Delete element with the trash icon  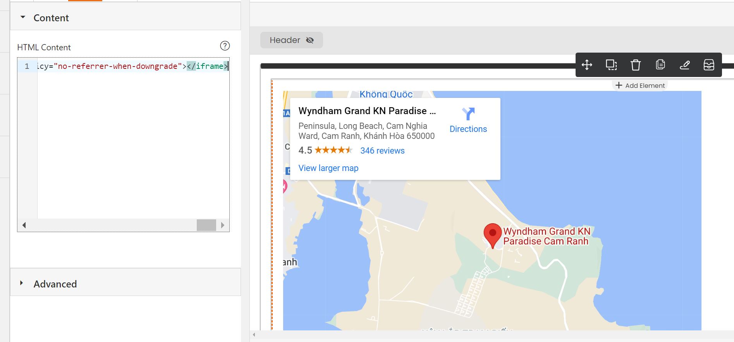636,65
